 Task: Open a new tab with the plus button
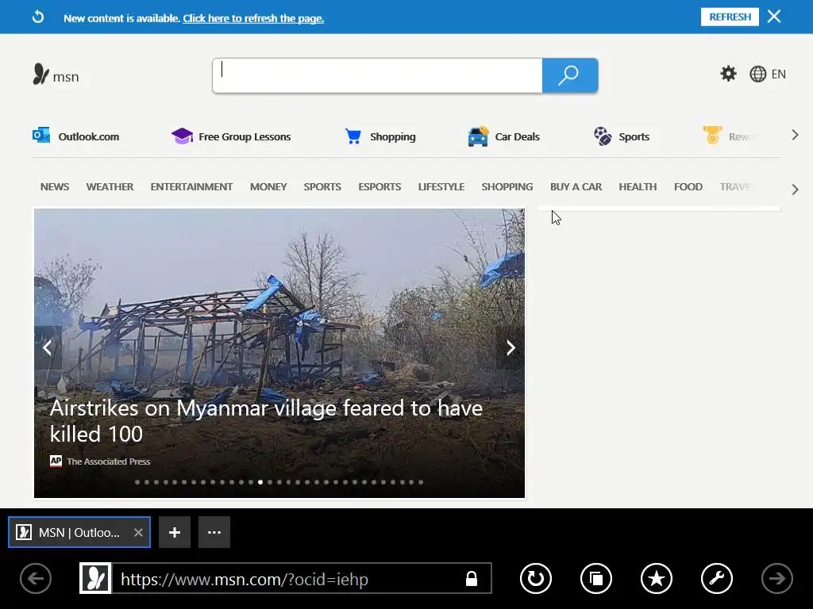[x=175, y=532]
